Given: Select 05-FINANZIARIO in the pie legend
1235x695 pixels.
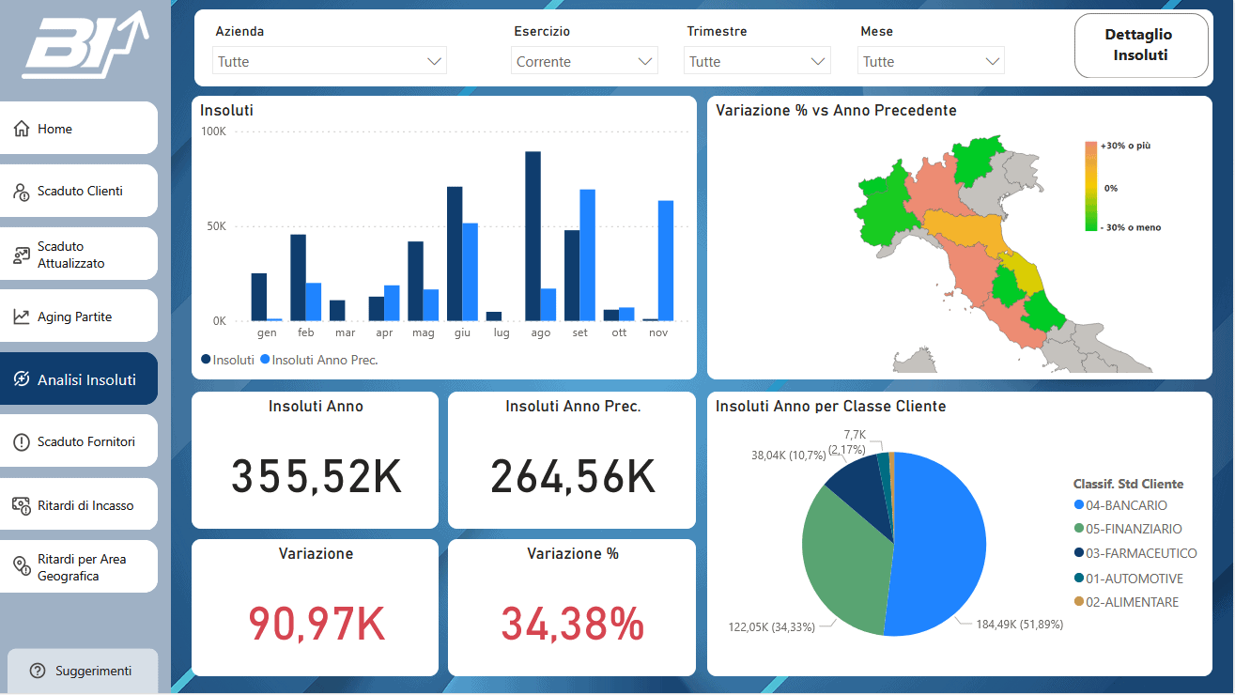Looking at the screenshot, I should pyautogui.click(x=1128, y=530).
